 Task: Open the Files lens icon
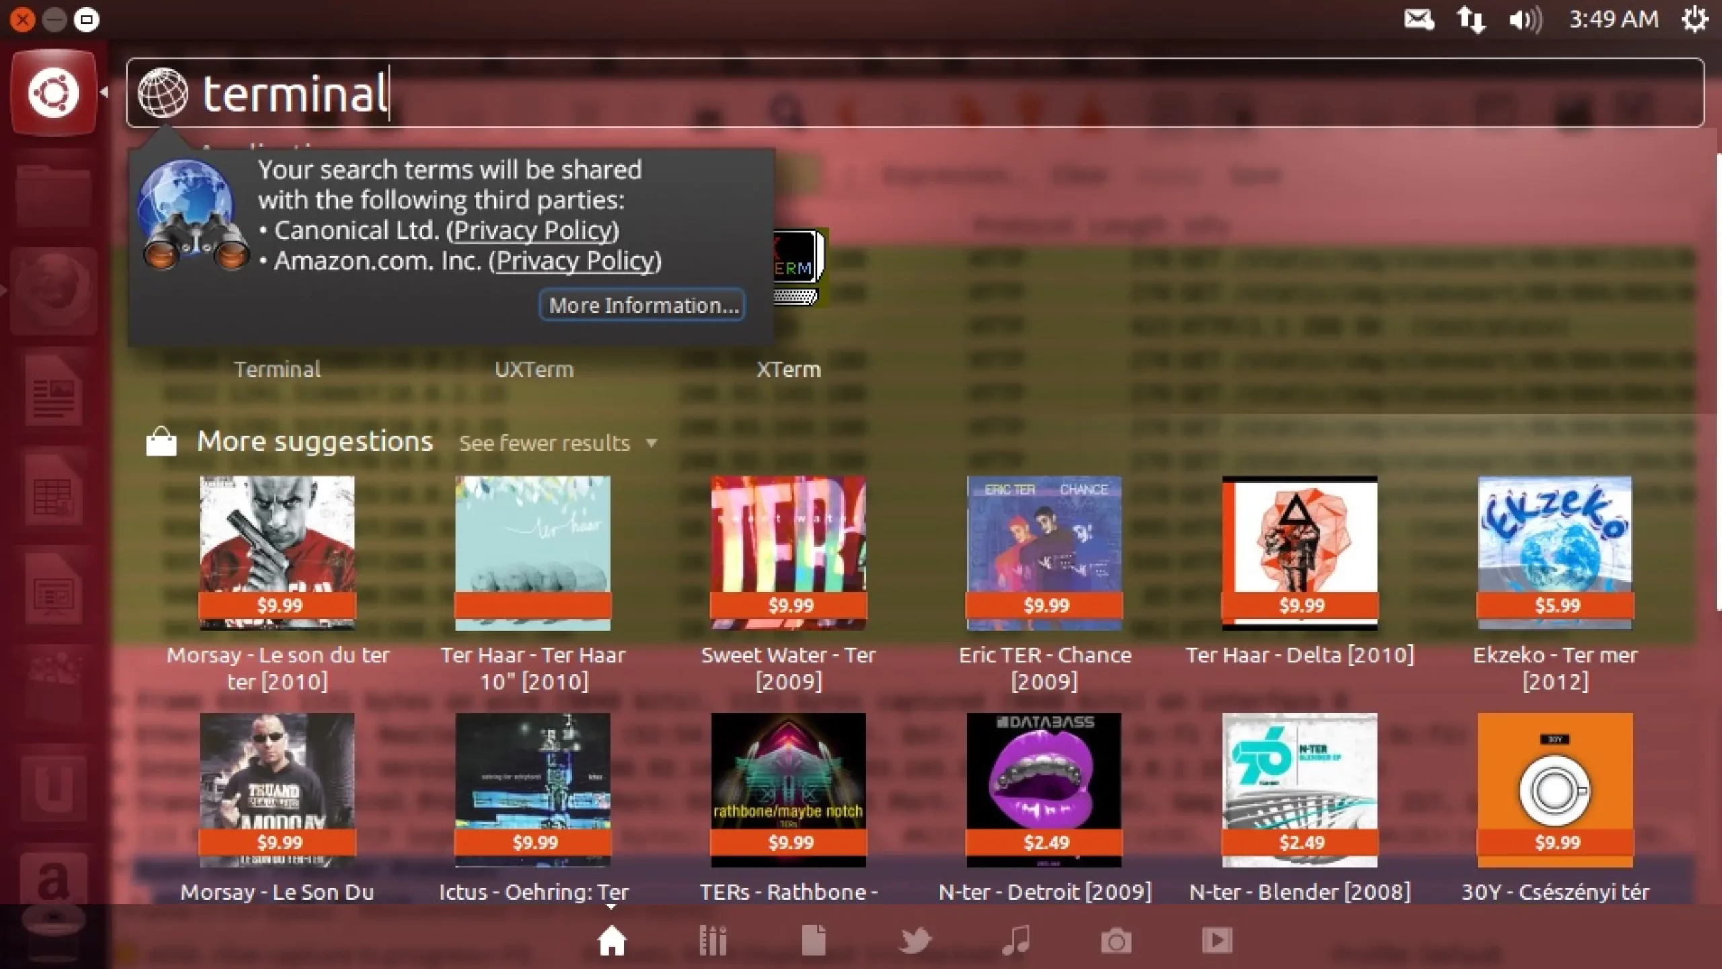coord(813,940)
